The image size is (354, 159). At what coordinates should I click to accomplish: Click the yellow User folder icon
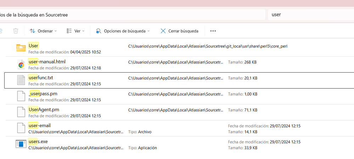click(x=21, y=48)
